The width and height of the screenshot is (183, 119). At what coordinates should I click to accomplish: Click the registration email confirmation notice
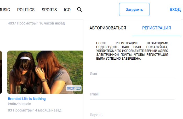click(x=132, y=51)
